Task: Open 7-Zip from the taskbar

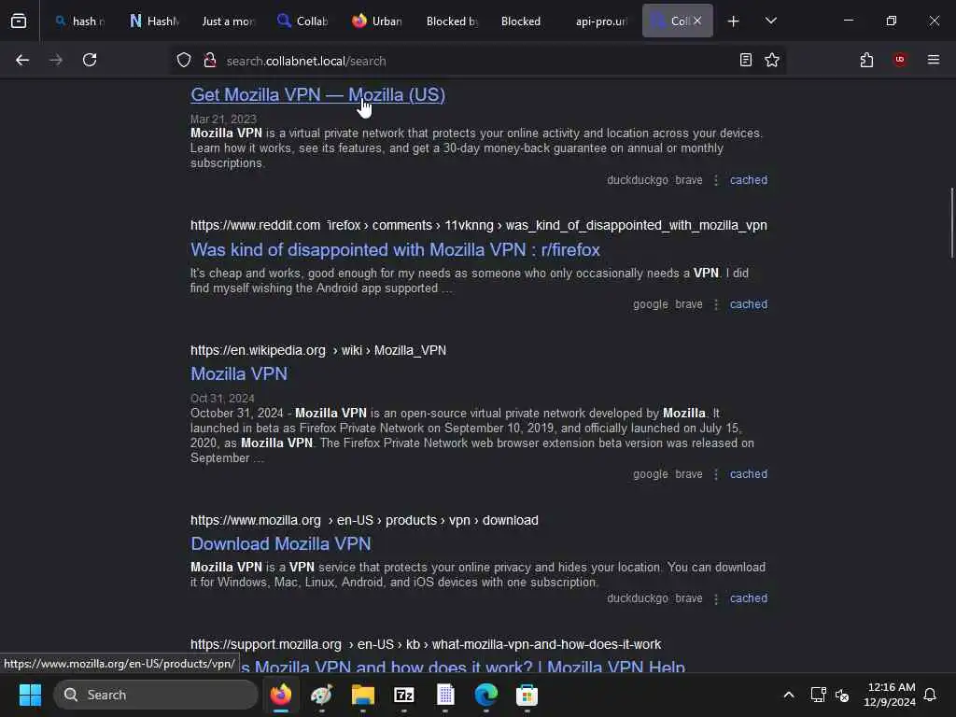Action: coord(403,695)
